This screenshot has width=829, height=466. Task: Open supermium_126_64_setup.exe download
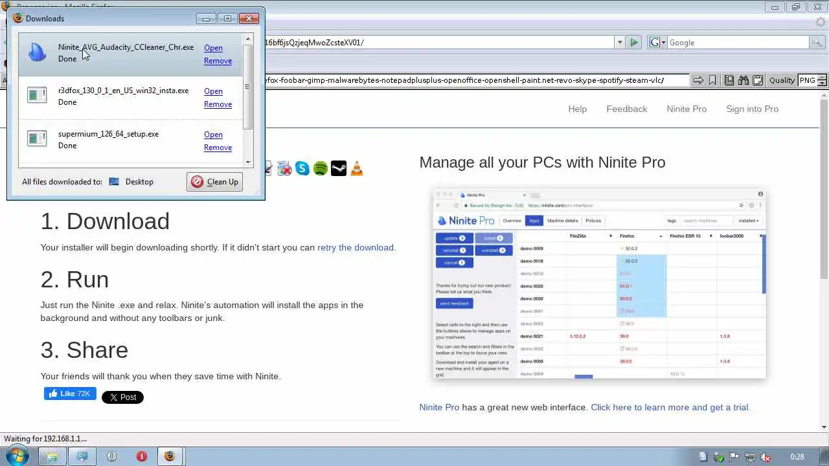213,135
